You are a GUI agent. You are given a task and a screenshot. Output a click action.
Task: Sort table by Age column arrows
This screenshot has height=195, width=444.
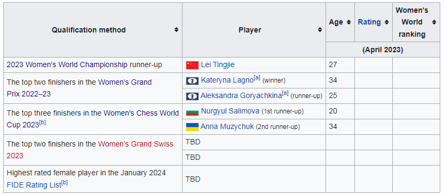(348, 22)
